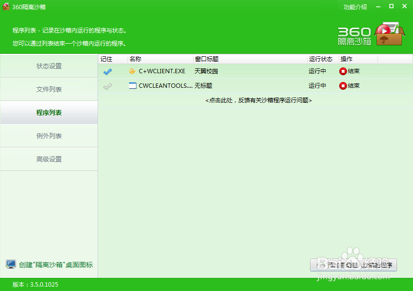Screen dimensions: 413x291
Task: Click 运行中 status of CWCLEANTOOLS
Action: coord(317,86)
